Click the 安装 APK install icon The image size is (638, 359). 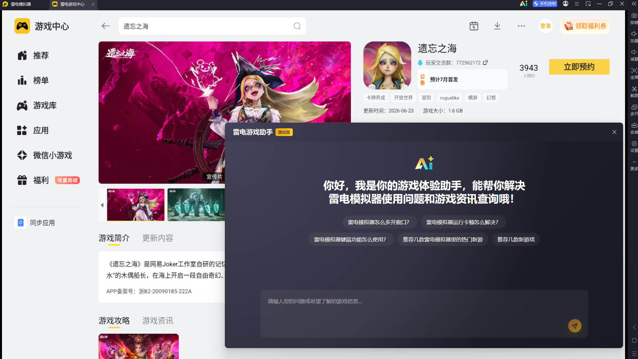tap(634, 125)
